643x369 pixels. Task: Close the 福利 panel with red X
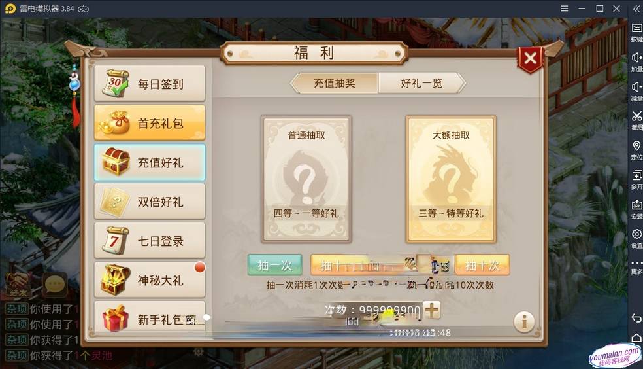point(531,59)
